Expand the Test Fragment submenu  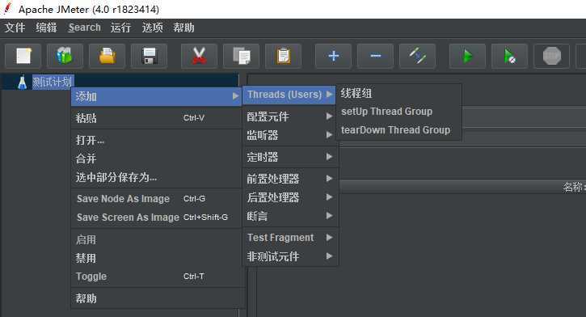(290, 238)
